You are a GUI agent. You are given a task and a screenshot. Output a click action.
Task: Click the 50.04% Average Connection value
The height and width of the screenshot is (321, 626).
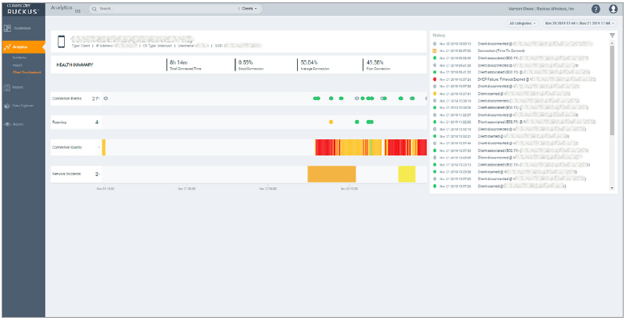[x=309, y=62]
